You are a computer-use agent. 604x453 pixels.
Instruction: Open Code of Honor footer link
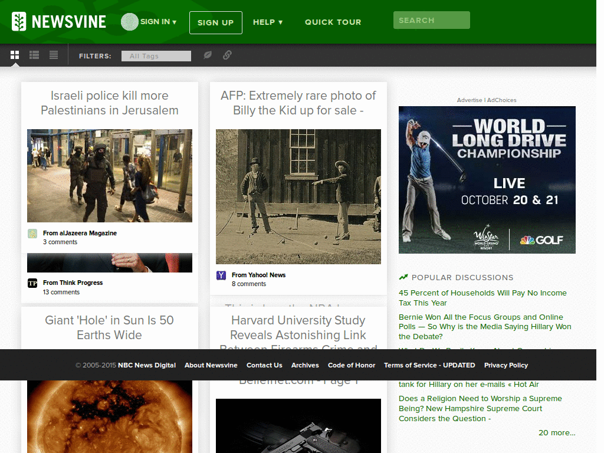pos(352,365)
